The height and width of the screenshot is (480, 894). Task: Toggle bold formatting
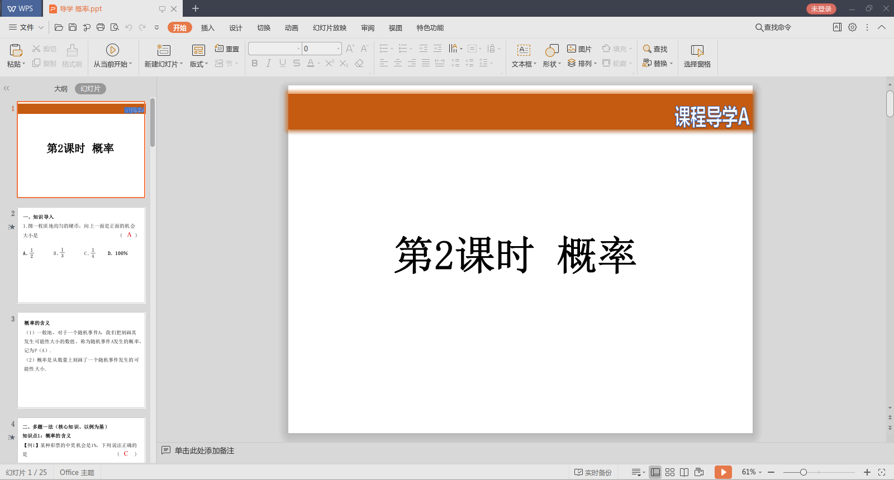(x=255, y=63)
